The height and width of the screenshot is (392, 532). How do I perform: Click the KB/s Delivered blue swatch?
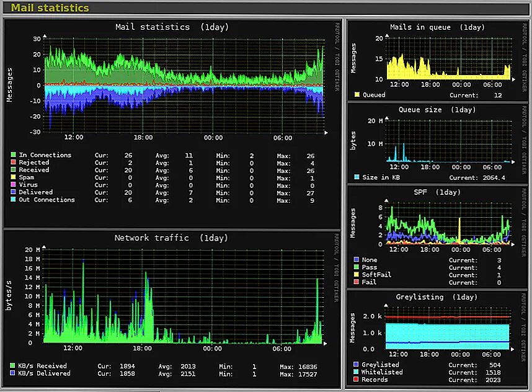pyautogui.click(x=12, y=373)
